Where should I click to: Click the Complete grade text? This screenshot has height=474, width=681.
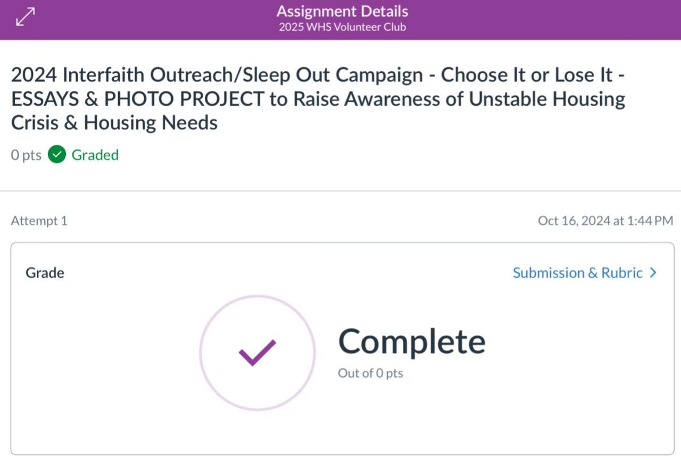click(x=412, y=342)
